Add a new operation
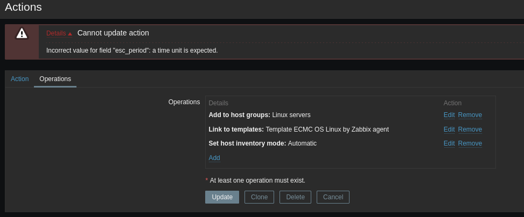The image size is (524, 217). pos(214,158)
